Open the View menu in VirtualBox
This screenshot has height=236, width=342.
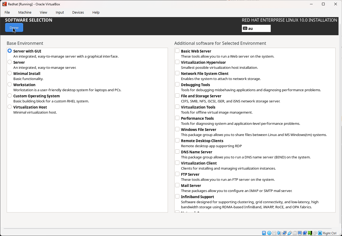[x=43, y=12]
